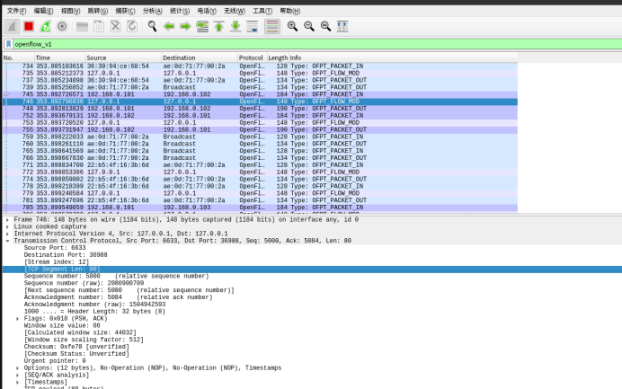
Task: Expand Linux cooked capture section
Action: tap(7, 226)
